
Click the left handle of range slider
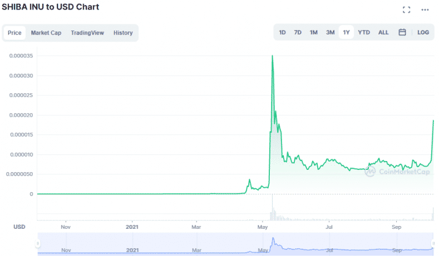[38, 244]
